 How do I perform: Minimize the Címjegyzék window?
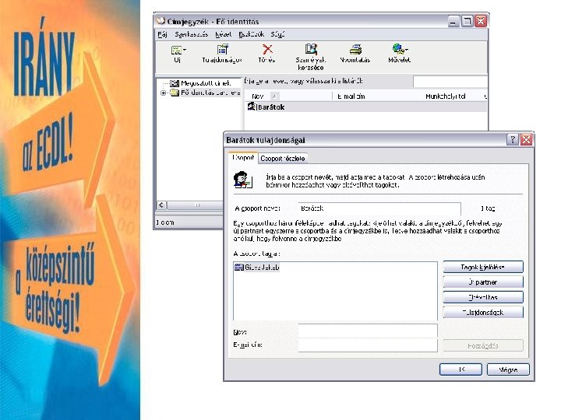[x=453, y=21]
